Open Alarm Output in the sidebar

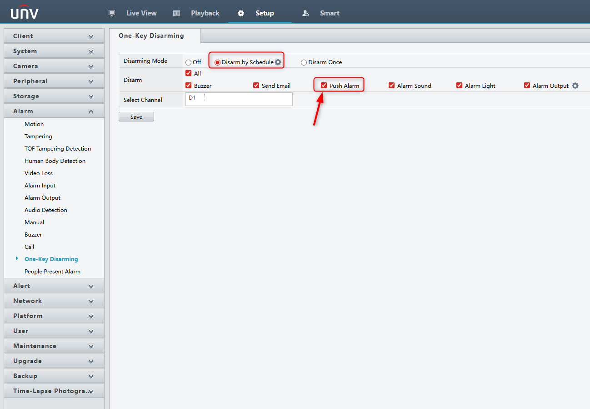42,198
